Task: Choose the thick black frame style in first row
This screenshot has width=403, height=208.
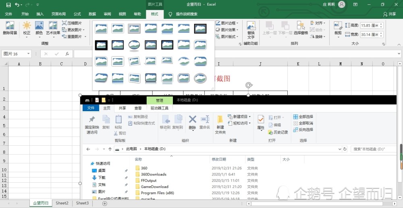Action: 200,29
